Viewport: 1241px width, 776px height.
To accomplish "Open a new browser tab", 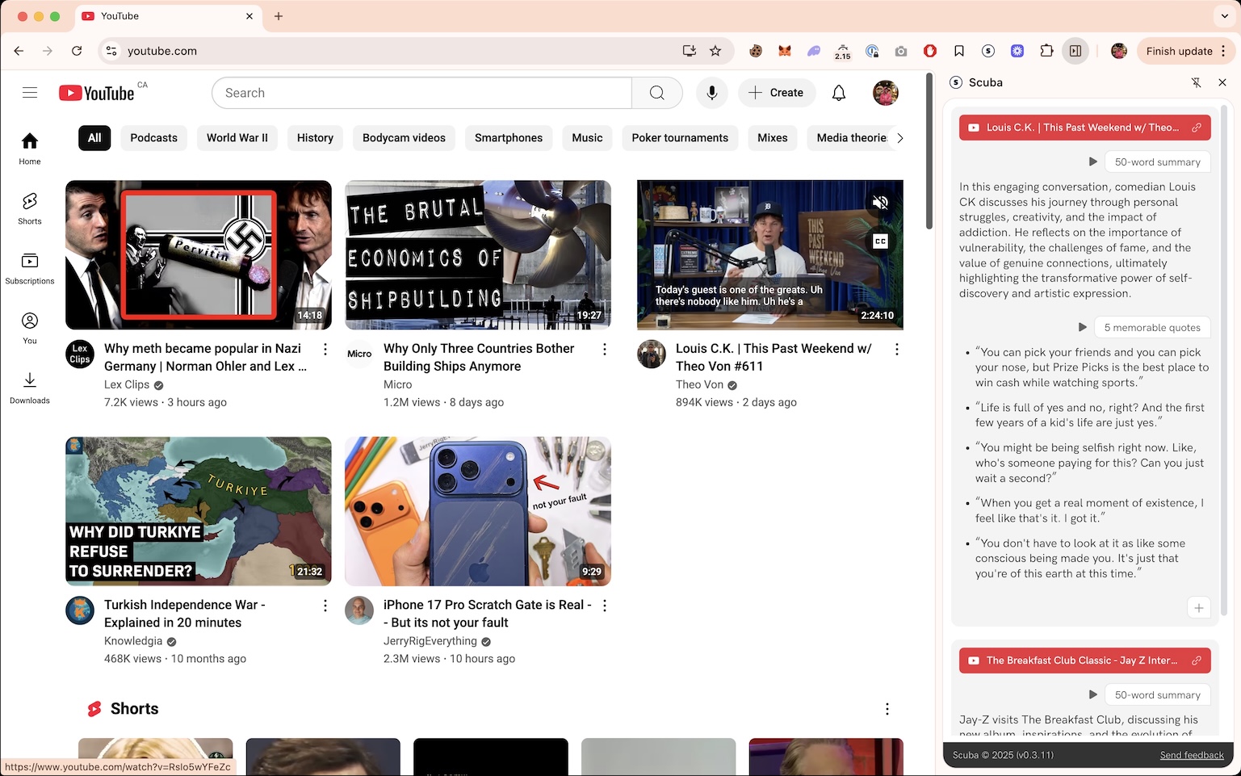I will [279, 16].
